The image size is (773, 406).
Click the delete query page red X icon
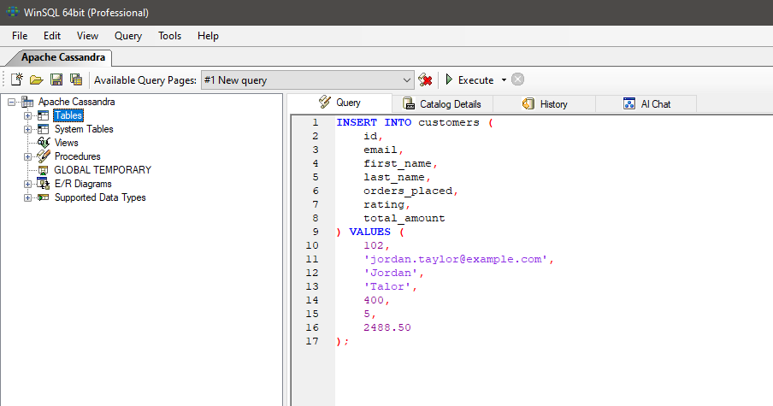point(425,79)
